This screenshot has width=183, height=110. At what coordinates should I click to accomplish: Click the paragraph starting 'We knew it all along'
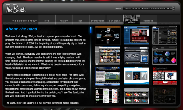(45, 42)
